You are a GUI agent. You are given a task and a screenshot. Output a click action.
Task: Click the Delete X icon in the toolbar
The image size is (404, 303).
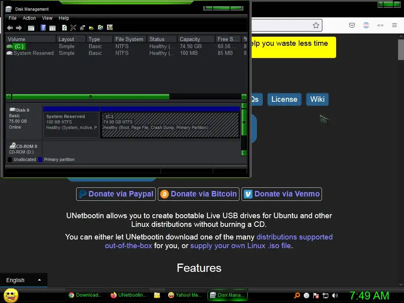coord(73,28)
